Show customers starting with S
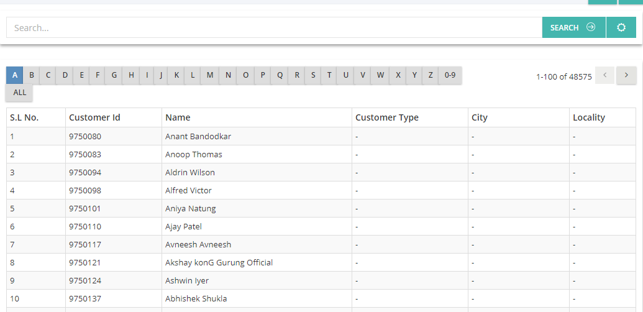 point(313,75)
